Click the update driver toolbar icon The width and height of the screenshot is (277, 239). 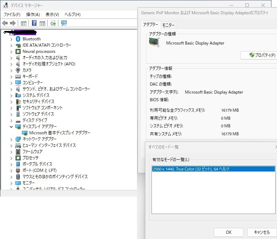tap(53, 23)
